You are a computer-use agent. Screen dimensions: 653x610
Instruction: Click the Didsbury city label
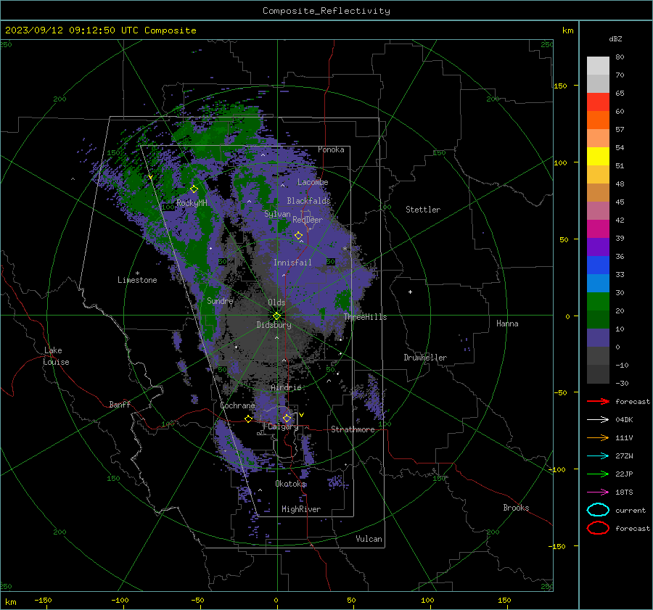(x=274, y=325)
